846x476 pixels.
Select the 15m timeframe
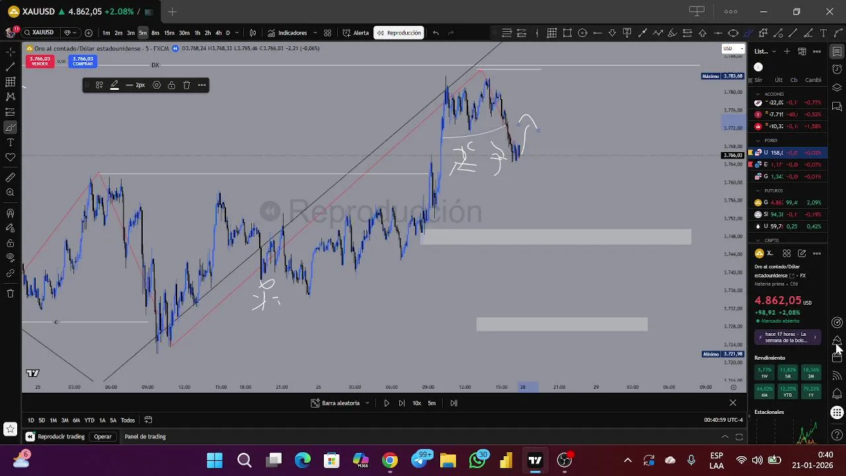[x=169, y=32]
